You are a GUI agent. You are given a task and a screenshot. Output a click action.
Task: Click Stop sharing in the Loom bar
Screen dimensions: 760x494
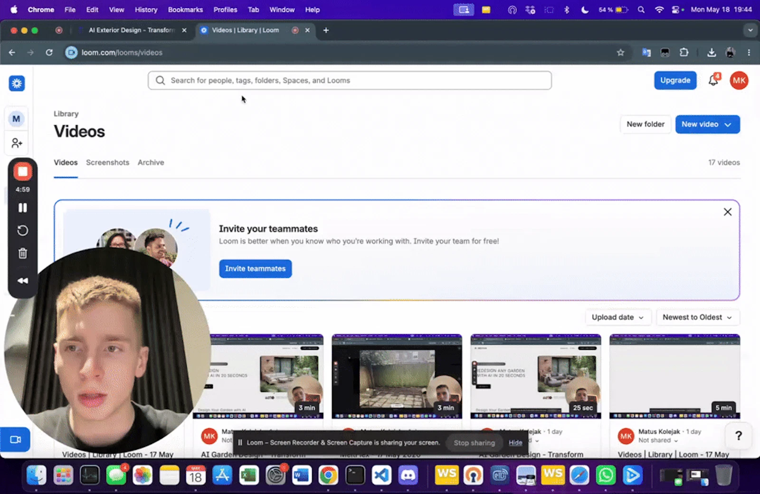(x=474, y=443)
